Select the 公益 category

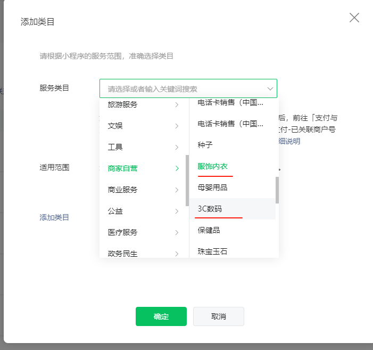[115, 211]
